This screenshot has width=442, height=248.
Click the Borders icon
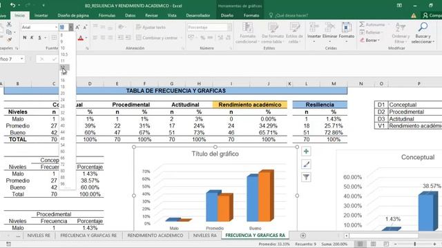pos(54,38)
